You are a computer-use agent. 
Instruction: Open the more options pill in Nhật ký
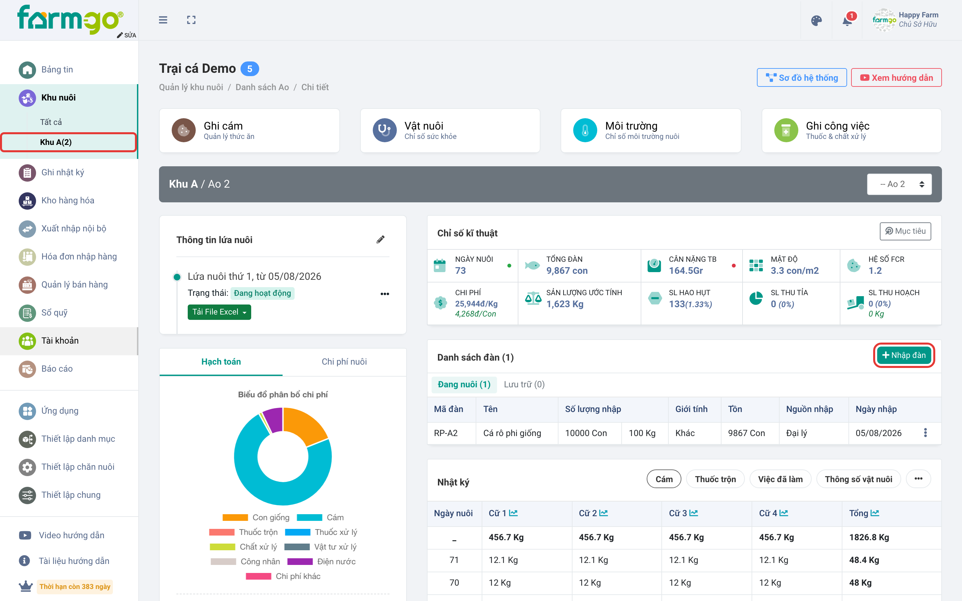click(918, 478)
